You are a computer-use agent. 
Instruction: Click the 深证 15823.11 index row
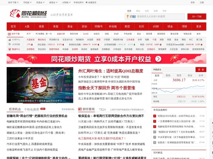[x=179, y=96]
